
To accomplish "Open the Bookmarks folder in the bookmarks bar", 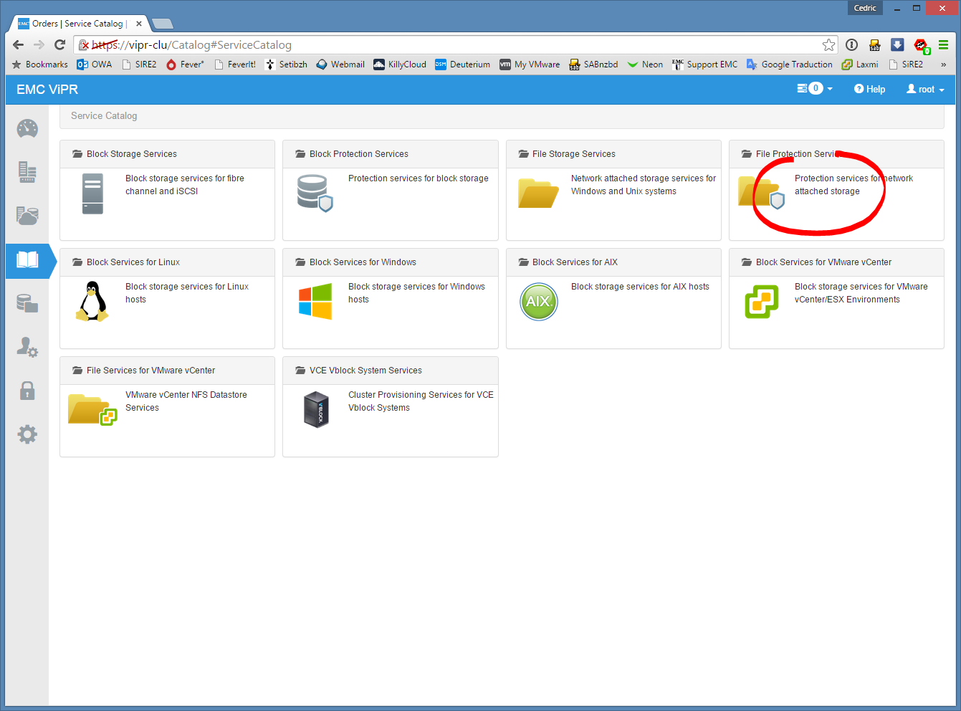I will click(40, 65).
